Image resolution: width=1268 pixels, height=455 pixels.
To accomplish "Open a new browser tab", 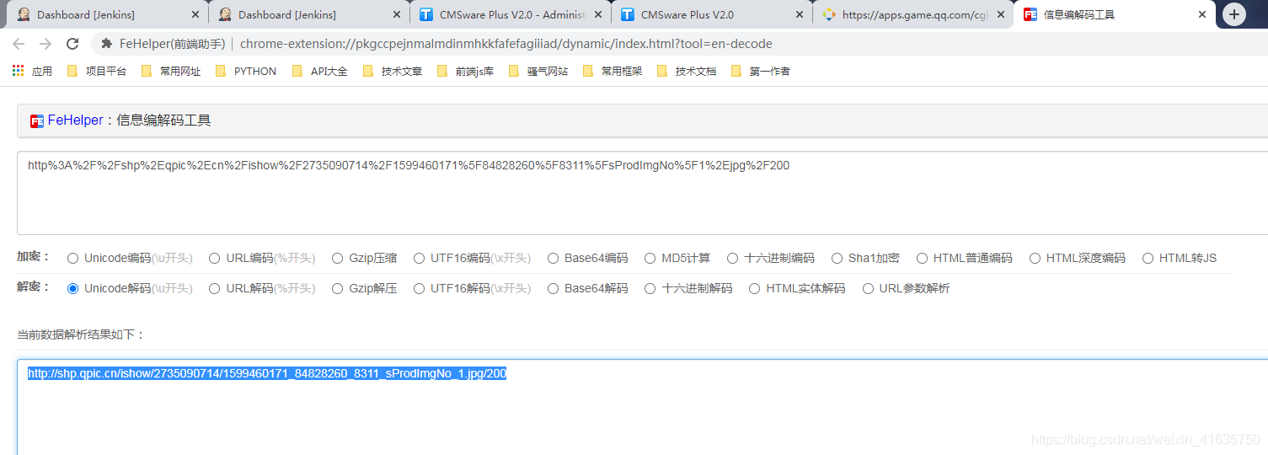I will point(1233,14).
